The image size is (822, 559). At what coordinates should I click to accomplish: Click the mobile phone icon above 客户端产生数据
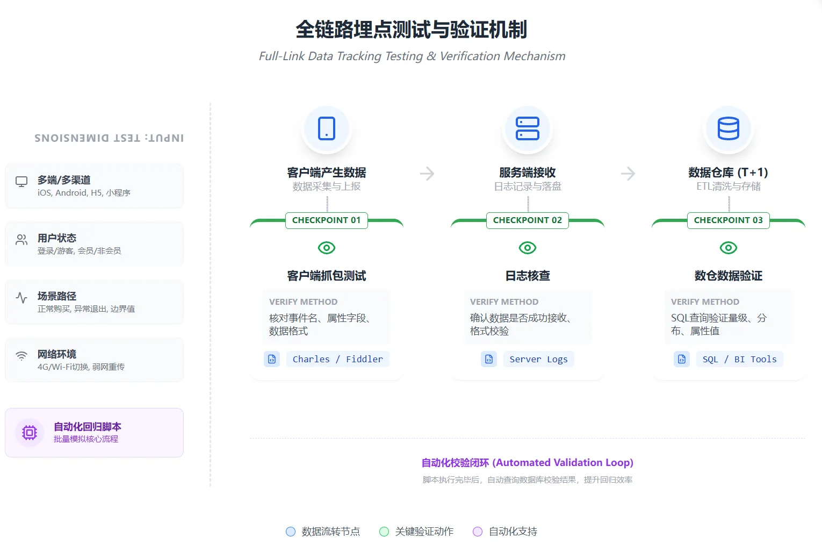327,128
